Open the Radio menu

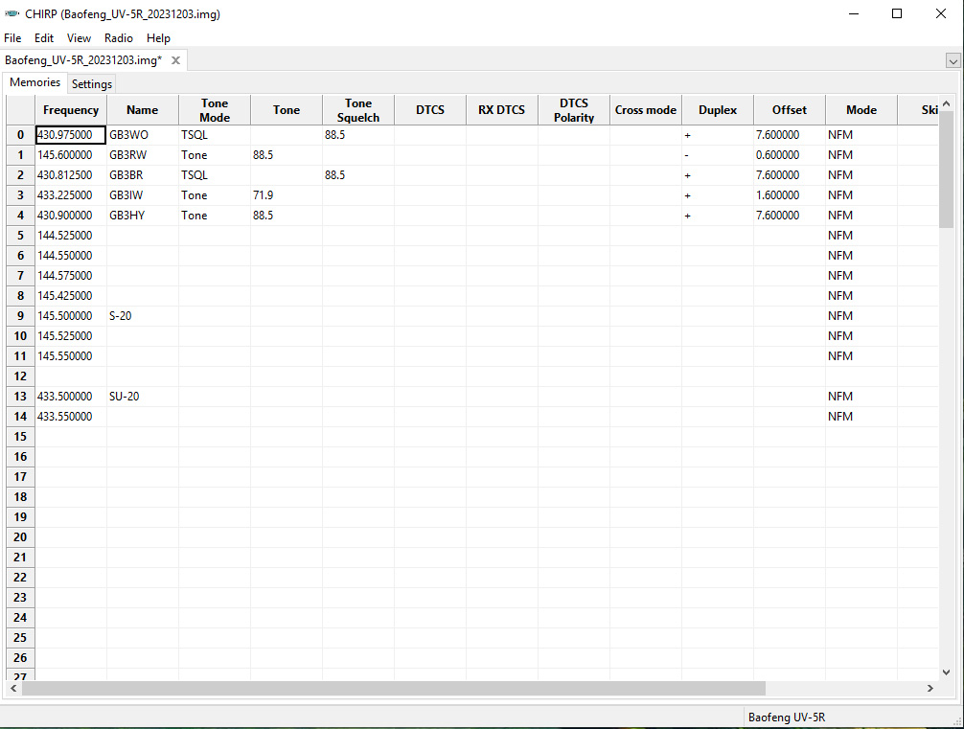click(x=119, y=38)
